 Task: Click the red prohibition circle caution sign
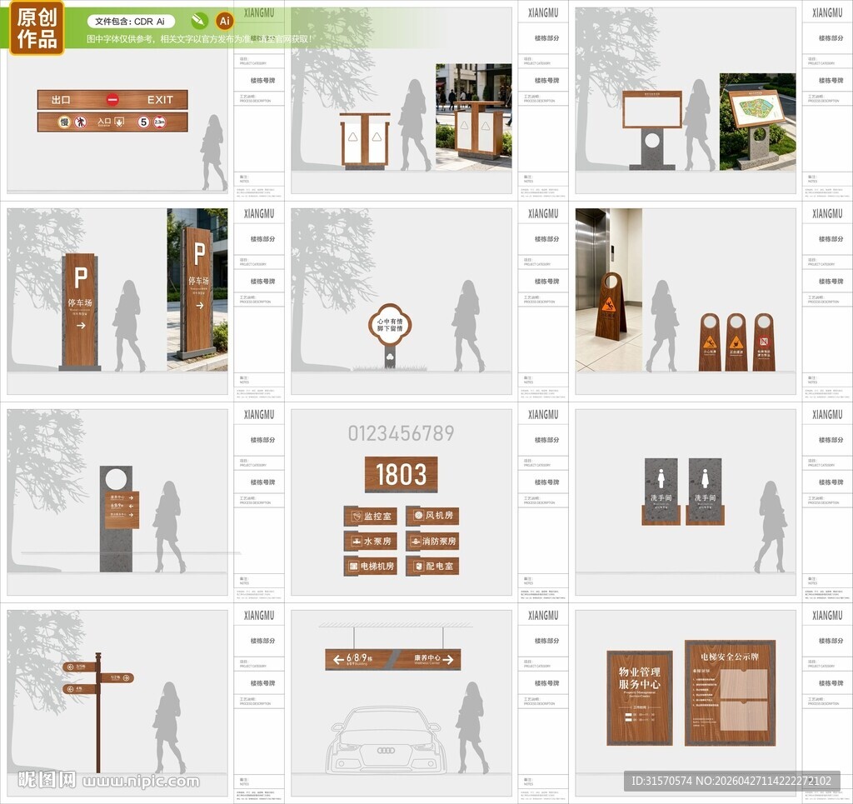pos(764,342)
